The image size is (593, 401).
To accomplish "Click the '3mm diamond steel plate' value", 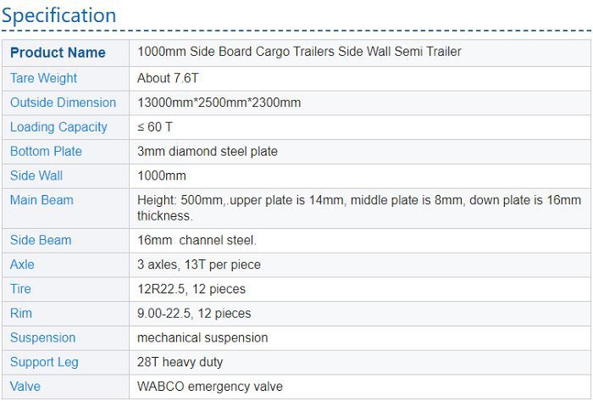I will tap(207, 152).
